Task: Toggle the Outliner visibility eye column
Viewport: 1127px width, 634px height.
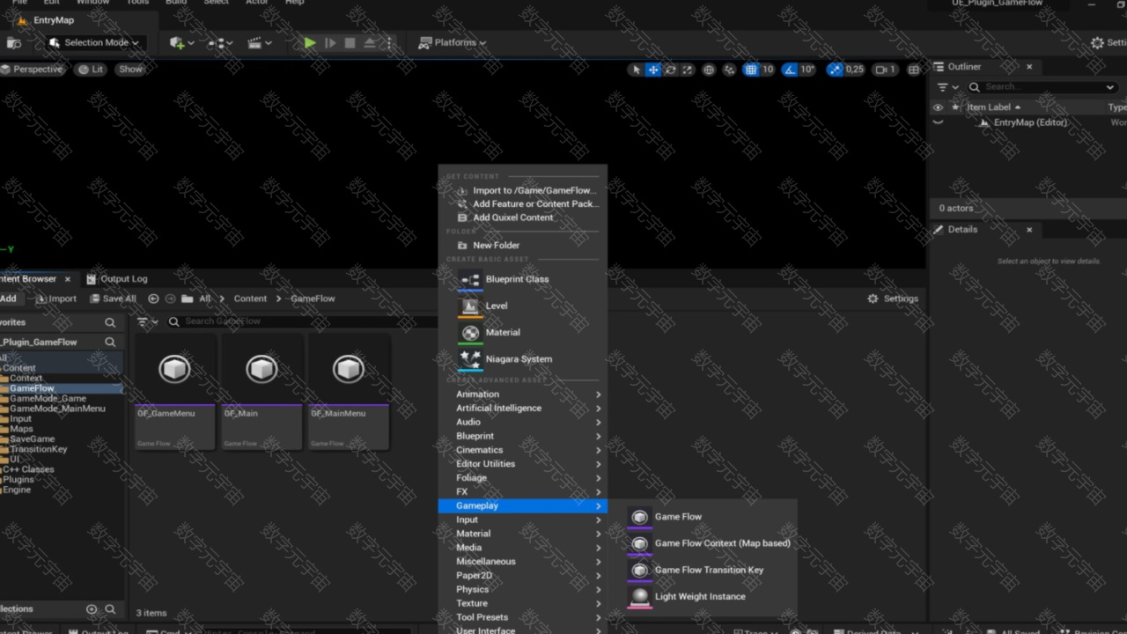Action: pyautogui.click(x=938, y=107)
